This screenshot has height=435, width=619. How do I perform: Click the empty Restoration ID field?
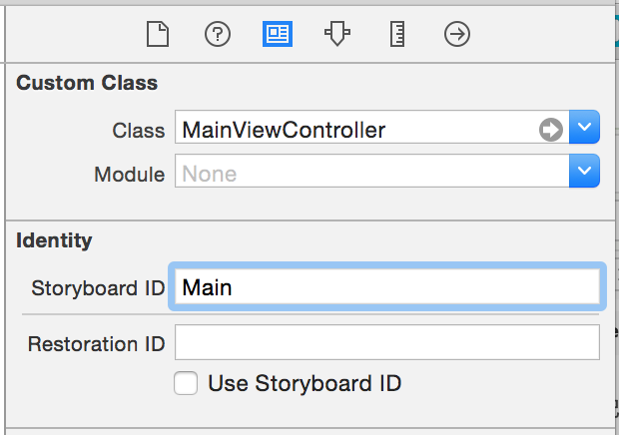tap(387, 342)
